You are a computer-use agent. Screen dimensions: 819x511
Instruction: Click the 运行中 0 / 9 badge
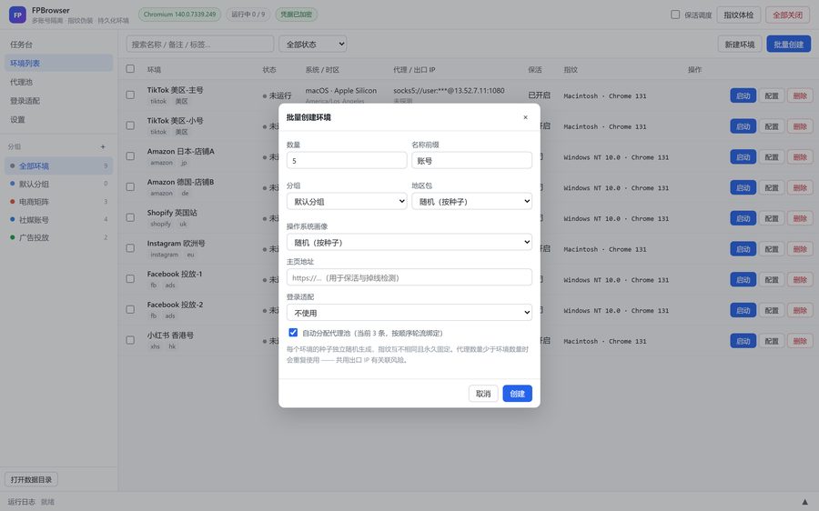[x=248, y=15]
